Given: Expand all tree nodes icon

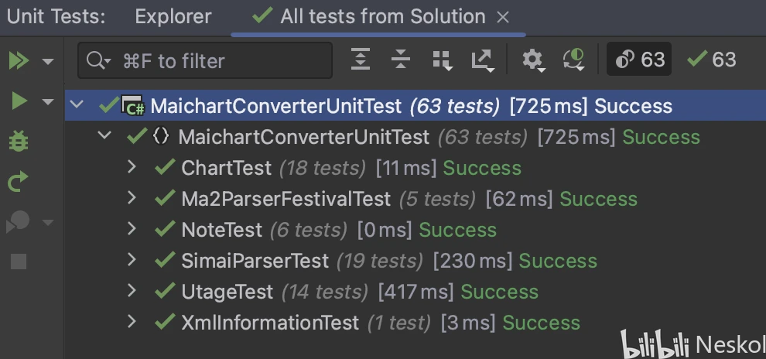Looking at the screenshot, I should 361,60.
